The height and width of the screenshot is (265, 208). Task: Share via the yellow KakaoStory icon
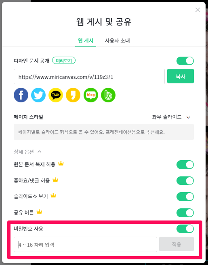(x=73, y=95)
